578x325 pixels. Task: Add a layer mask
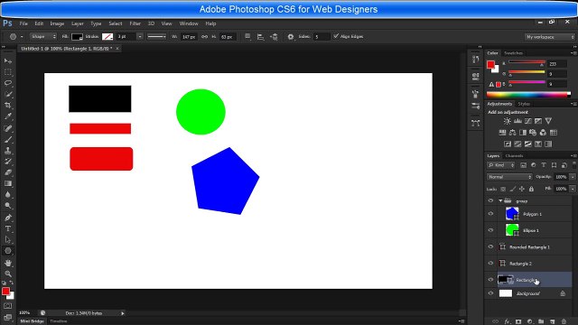coord(518,321)
